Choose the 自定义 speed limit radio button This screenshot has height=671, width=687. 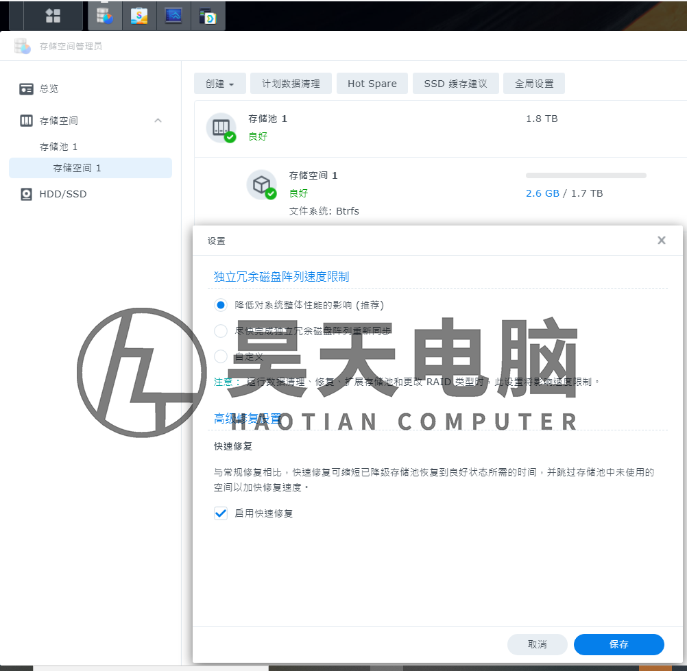(x=221, y=356)
